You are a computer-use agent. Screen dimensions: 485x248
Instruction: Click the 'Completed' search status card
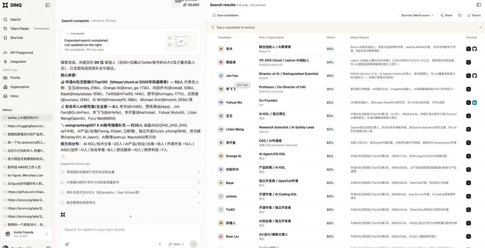[x=131, y=41]
